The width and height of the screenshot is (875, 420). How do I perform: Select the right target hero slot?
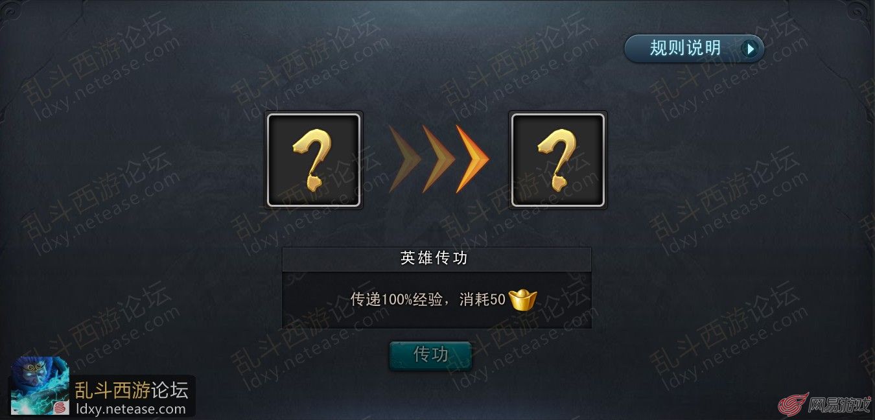pyautogui.click(x=558, y=160)
